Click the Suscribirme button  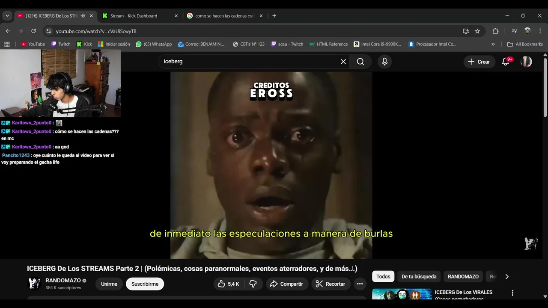(145, 284)
